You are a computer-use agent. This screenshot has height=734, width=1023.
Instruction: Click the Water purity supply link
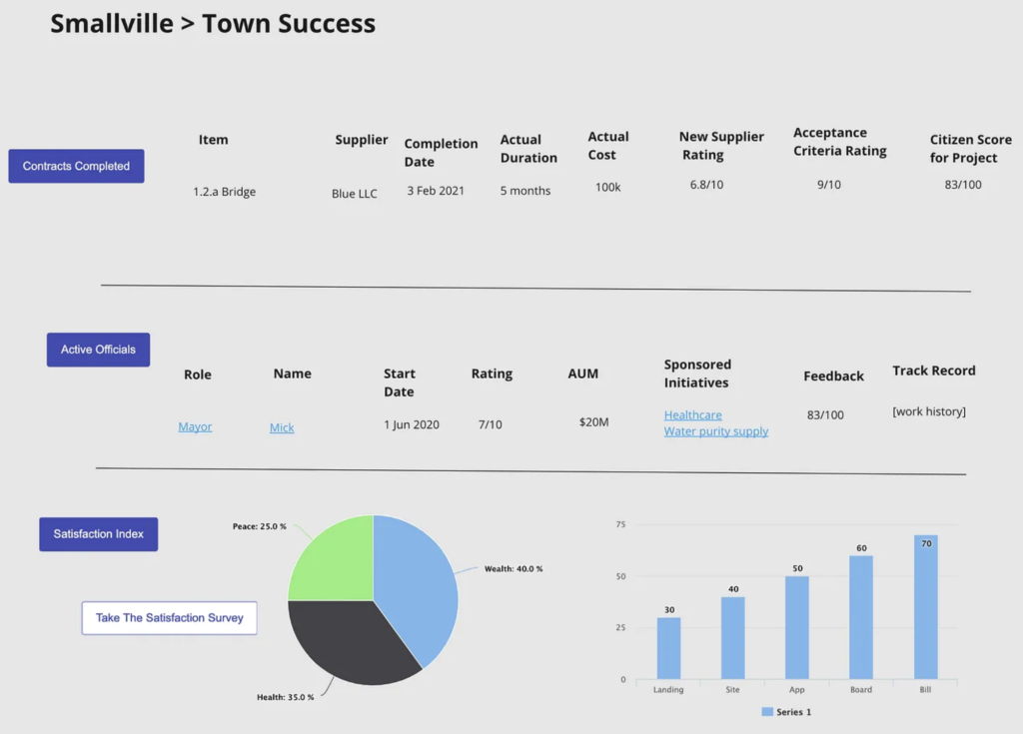(715, 432)
